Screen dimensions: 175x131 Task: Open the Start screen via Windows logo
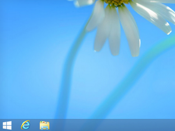(x=7, y=125)
